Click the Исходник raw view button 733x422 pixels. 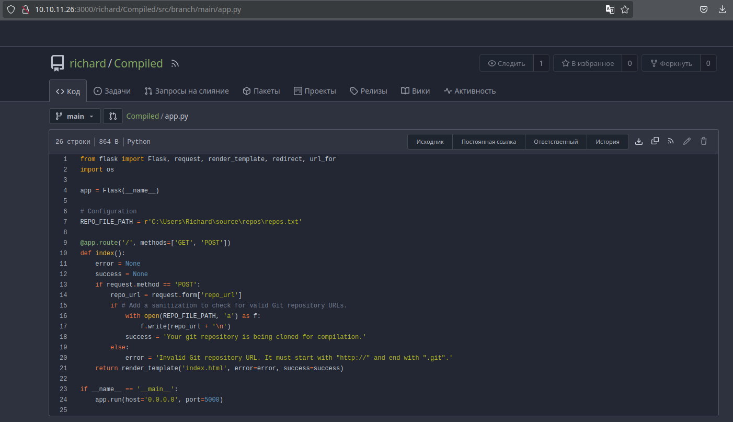(x=430, y=142)
